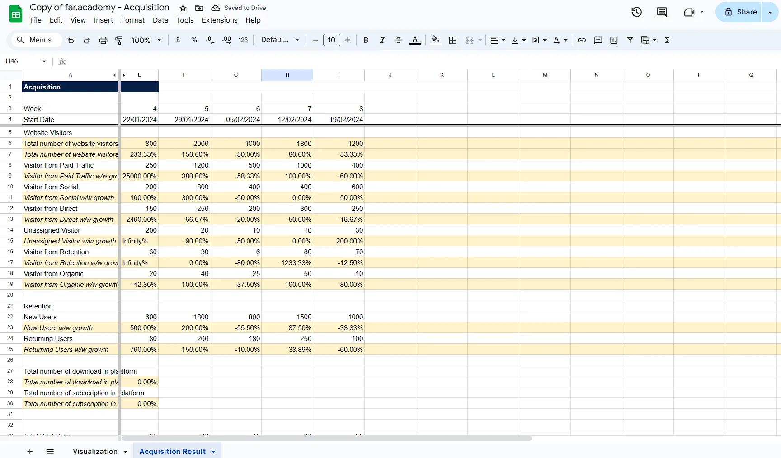Star this document
The height and width of the screenshot is (458, 781).
[x=183, y=8]
